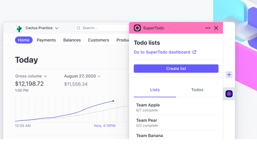Click the SuperTodo app logo in header
This screenshot has height=147, width=257.
137,28
